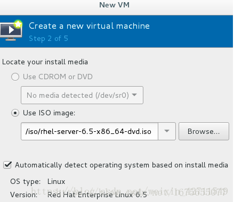234x202 pixels.
Task: Click the virtual machine monitor icon
Action: coord(11,30)
